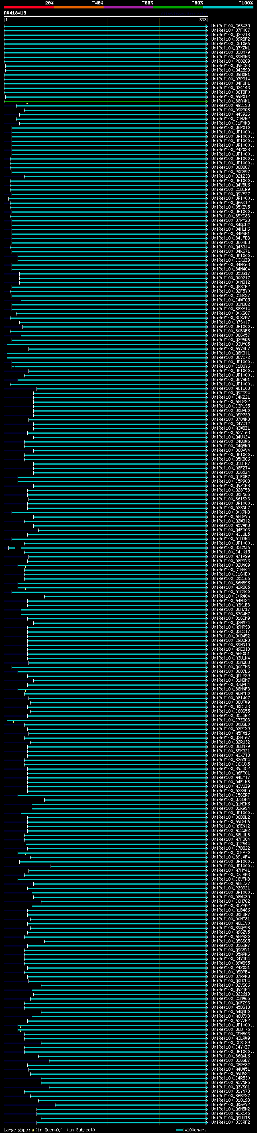257x1133 pixels.
Task: Select the UniRef100_Q9FX83 label
Action: (x=230, y=66)
